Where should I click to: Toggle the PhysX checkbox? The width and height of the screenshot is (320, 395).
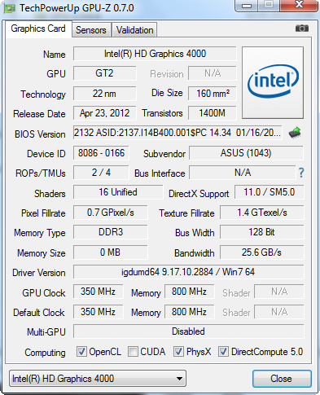[x=178, y=352]
